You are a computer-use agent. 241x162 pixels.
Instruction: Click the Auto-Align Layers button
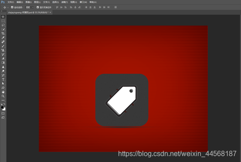[115, 7]
